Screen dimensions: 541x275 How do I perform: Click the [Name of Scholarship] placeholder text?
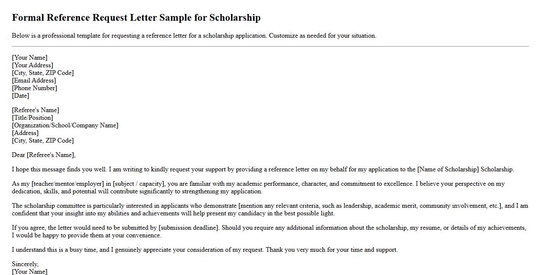click(448, 169)
